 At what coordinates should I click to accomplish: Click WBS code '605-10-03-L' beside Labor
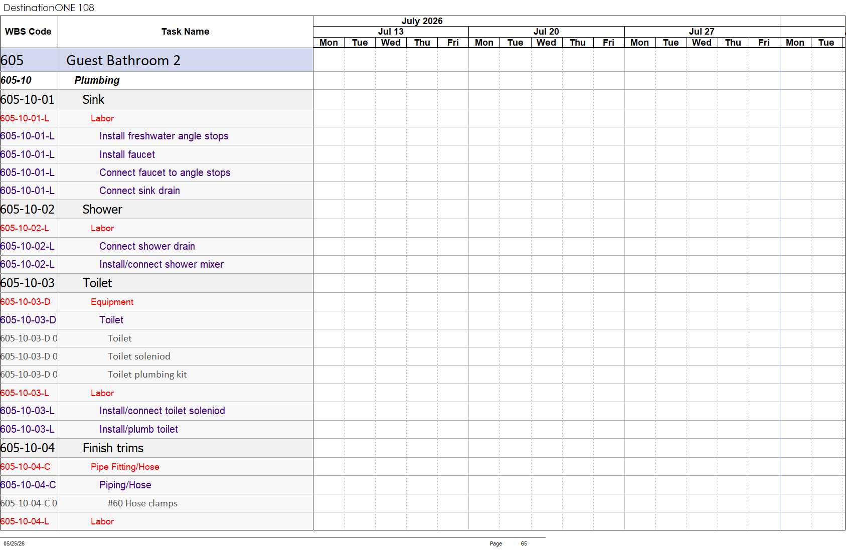click(x=25, y=393)
